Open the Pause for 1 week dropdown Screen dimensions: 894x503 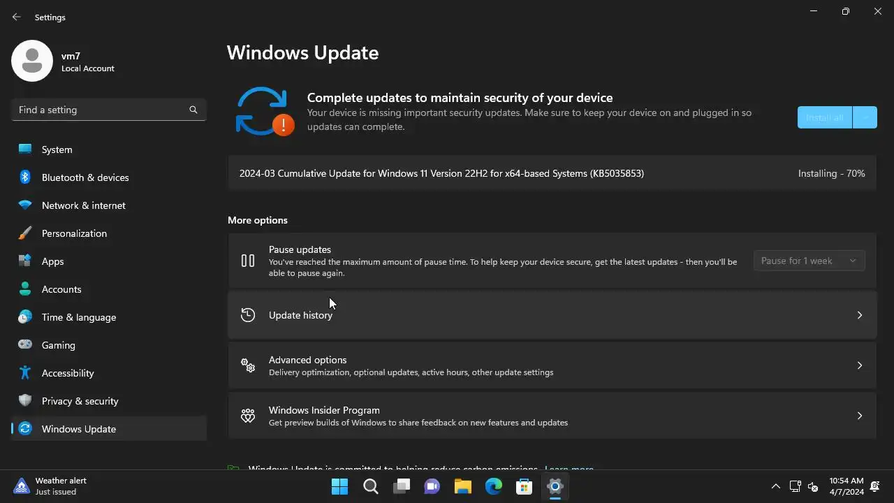[809, 261]
